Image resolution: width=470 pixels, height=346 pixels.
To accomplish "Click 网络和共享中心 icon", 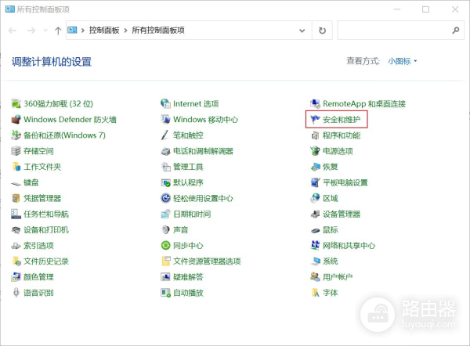I will (x=315, y=246).
